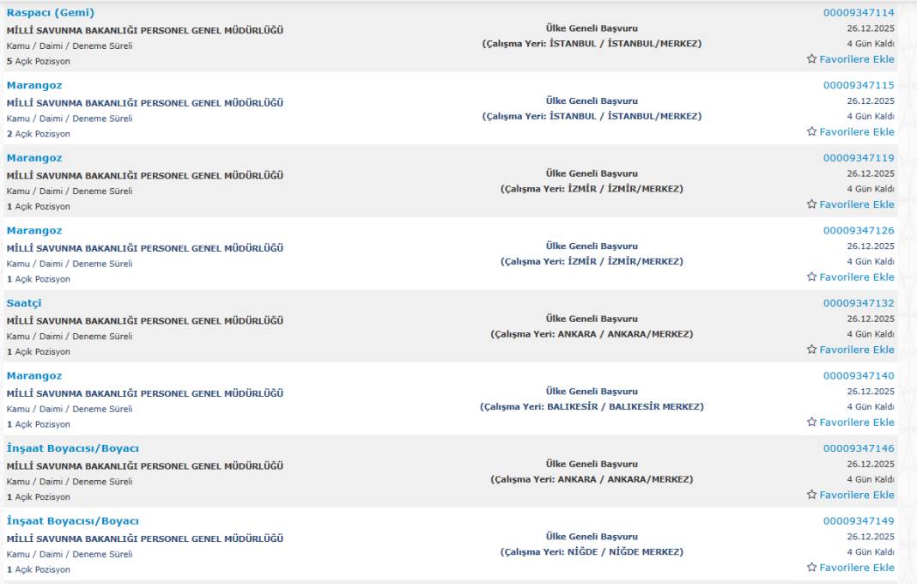The height and width of the screenshot is (584, 917).
Task: Click the star icon for listing 00009347146
Action: click(811, 495)
